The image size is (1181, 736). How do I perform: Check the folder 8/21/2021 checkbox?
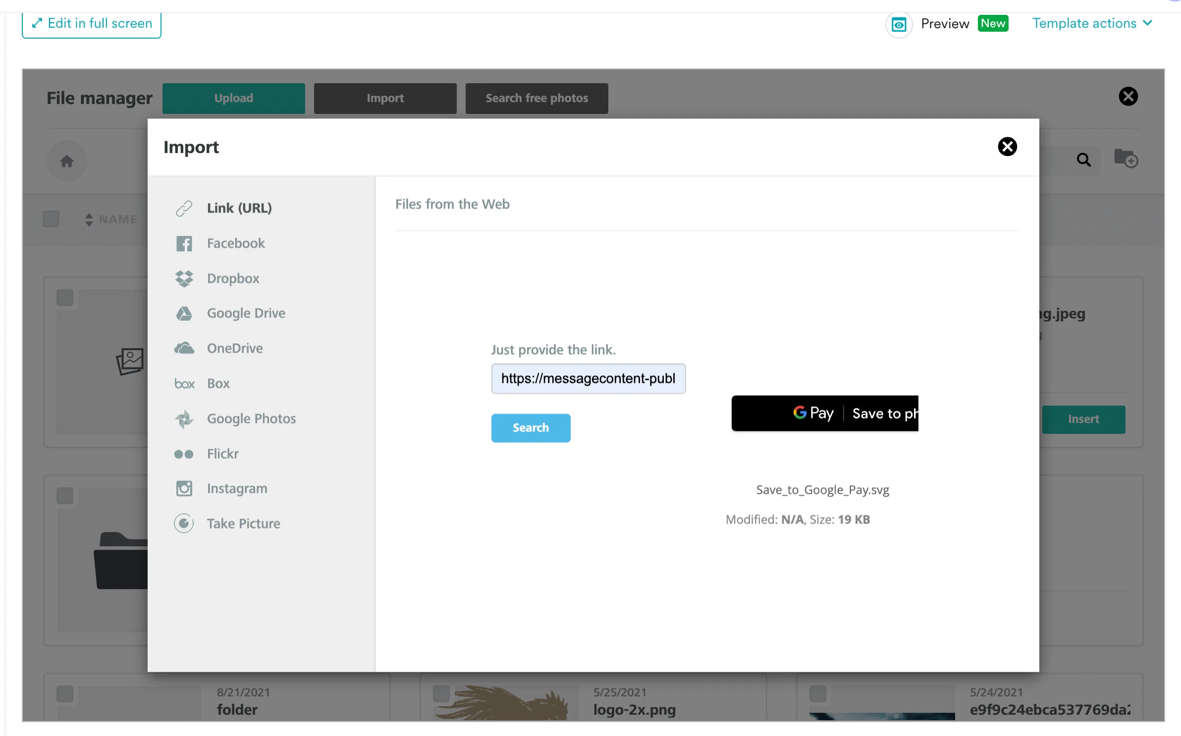(65, 694)
